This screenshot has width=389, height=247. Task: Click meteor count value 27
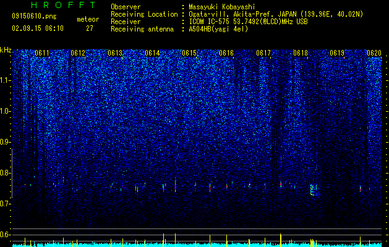[x=90, y=28]
